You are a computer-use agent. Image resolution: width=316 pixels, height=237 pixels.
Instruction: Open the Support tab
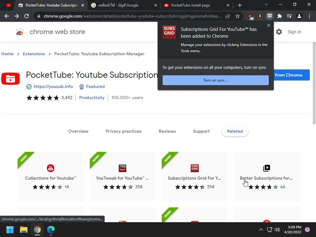coord(201,131)
